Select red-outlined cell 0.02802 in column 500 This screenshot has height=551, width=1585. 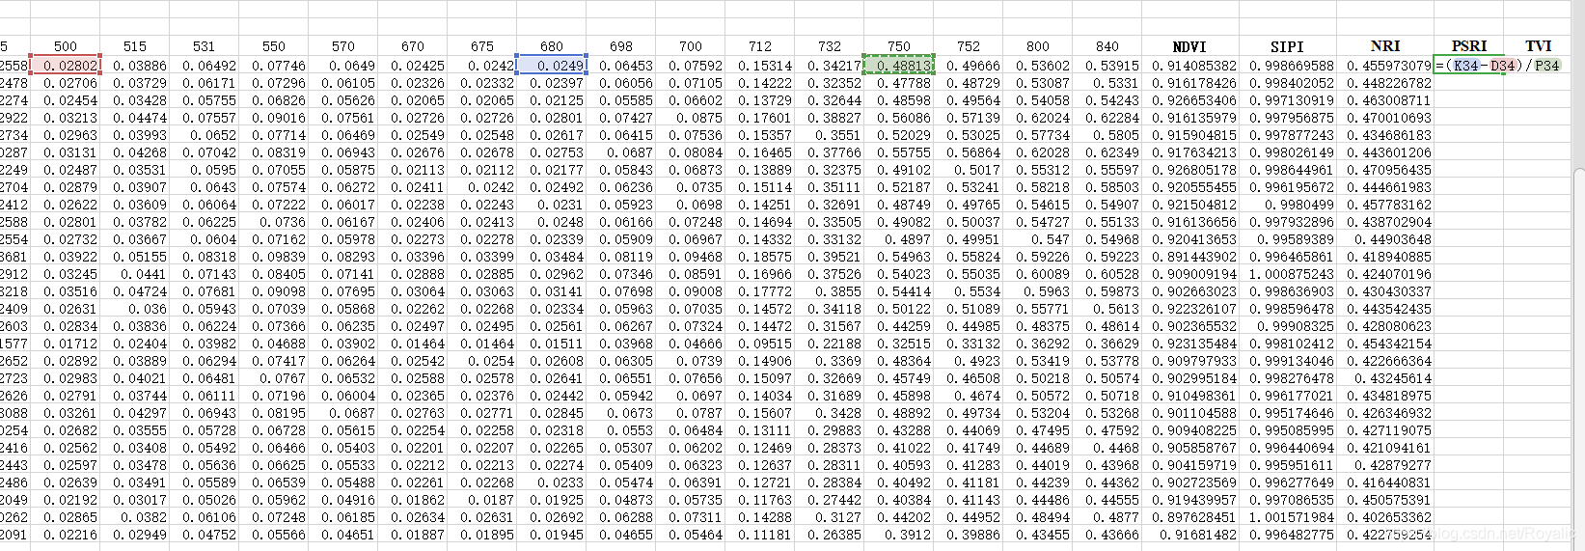pos(66,66)
